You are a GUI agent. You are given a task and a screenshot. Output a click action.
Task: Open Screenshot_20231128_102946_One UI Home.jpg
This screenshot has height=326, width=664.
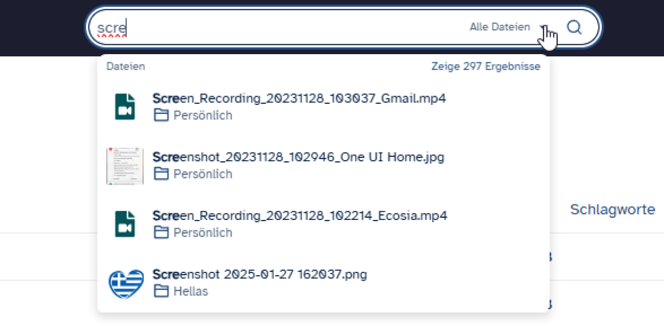(x=298, y=157)
